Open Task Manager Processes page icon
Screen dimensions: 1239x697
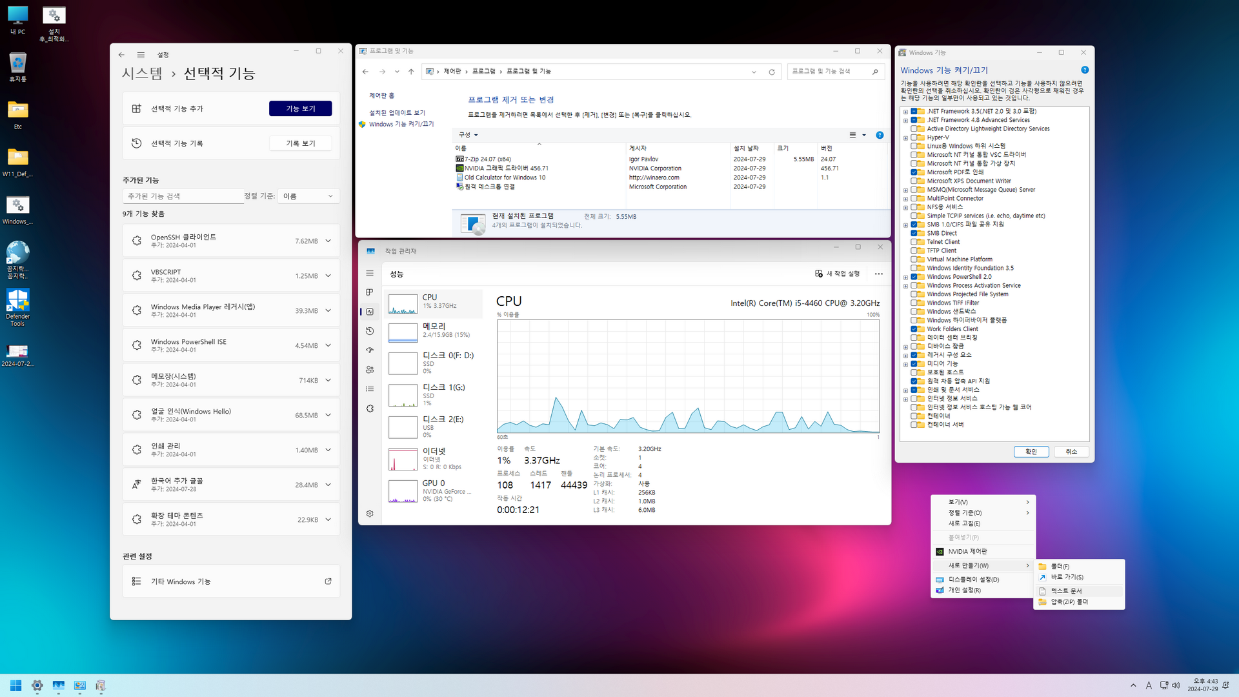370,292
